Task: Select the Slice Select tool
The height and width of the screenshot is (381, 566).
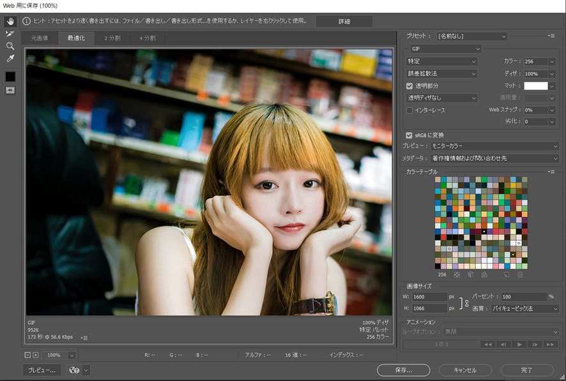Action: pyautogui.click(x=10, y=33)
